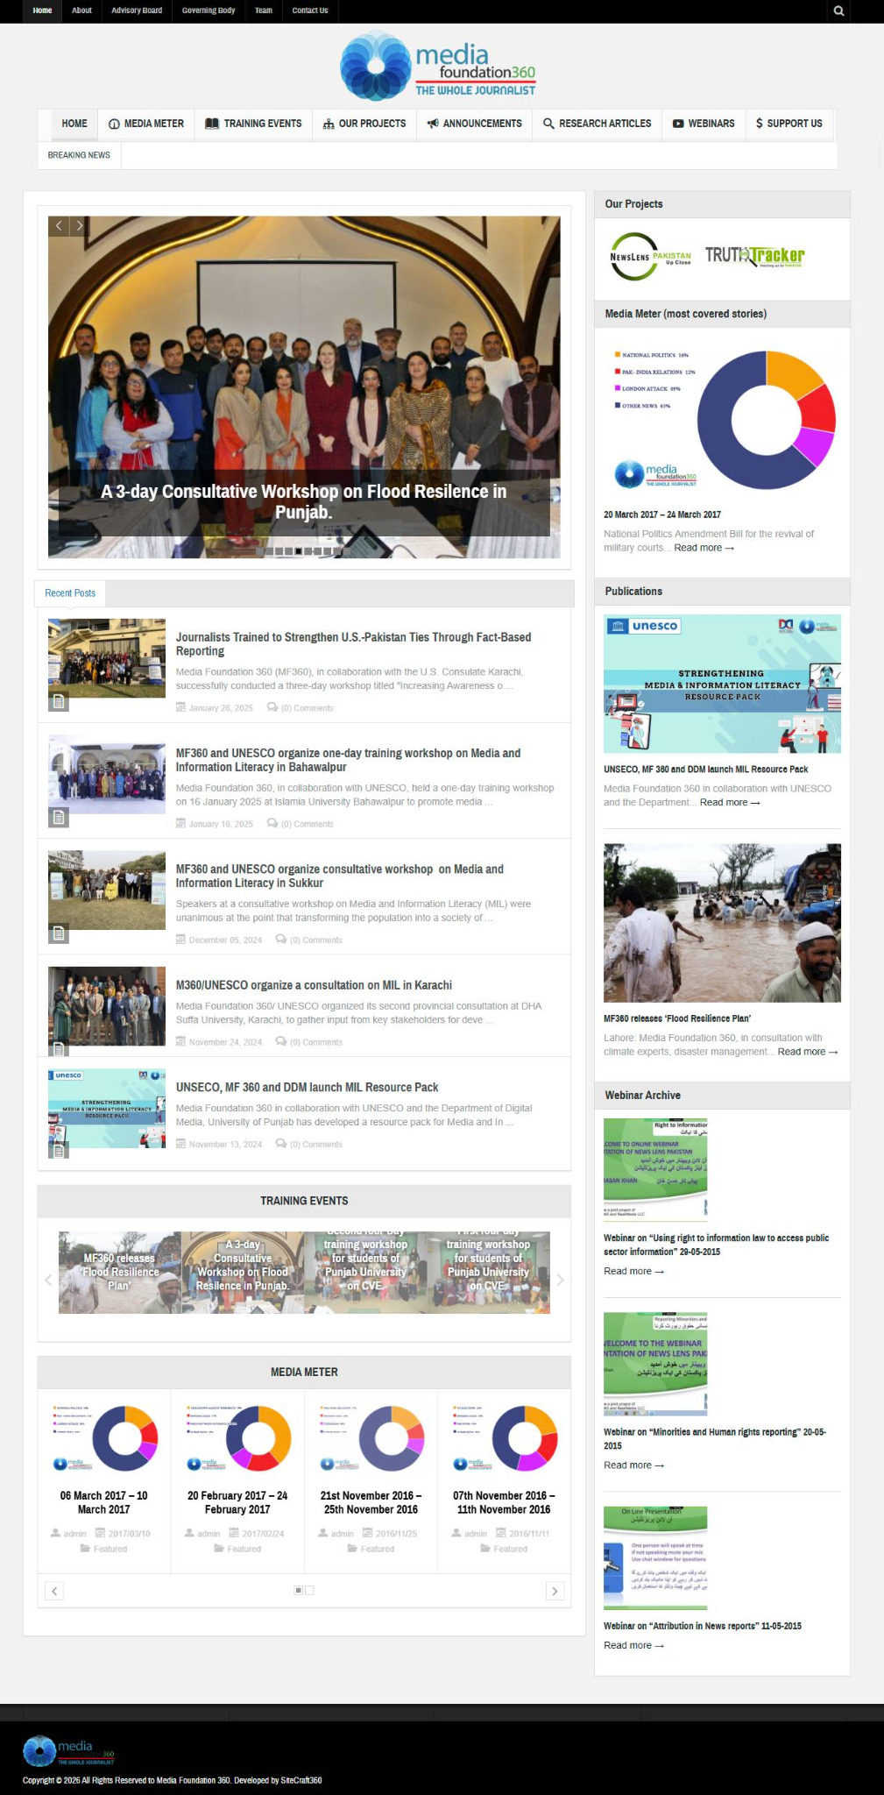
Task: Select first Media Meter pagination dot
Action: (299, 1590)
